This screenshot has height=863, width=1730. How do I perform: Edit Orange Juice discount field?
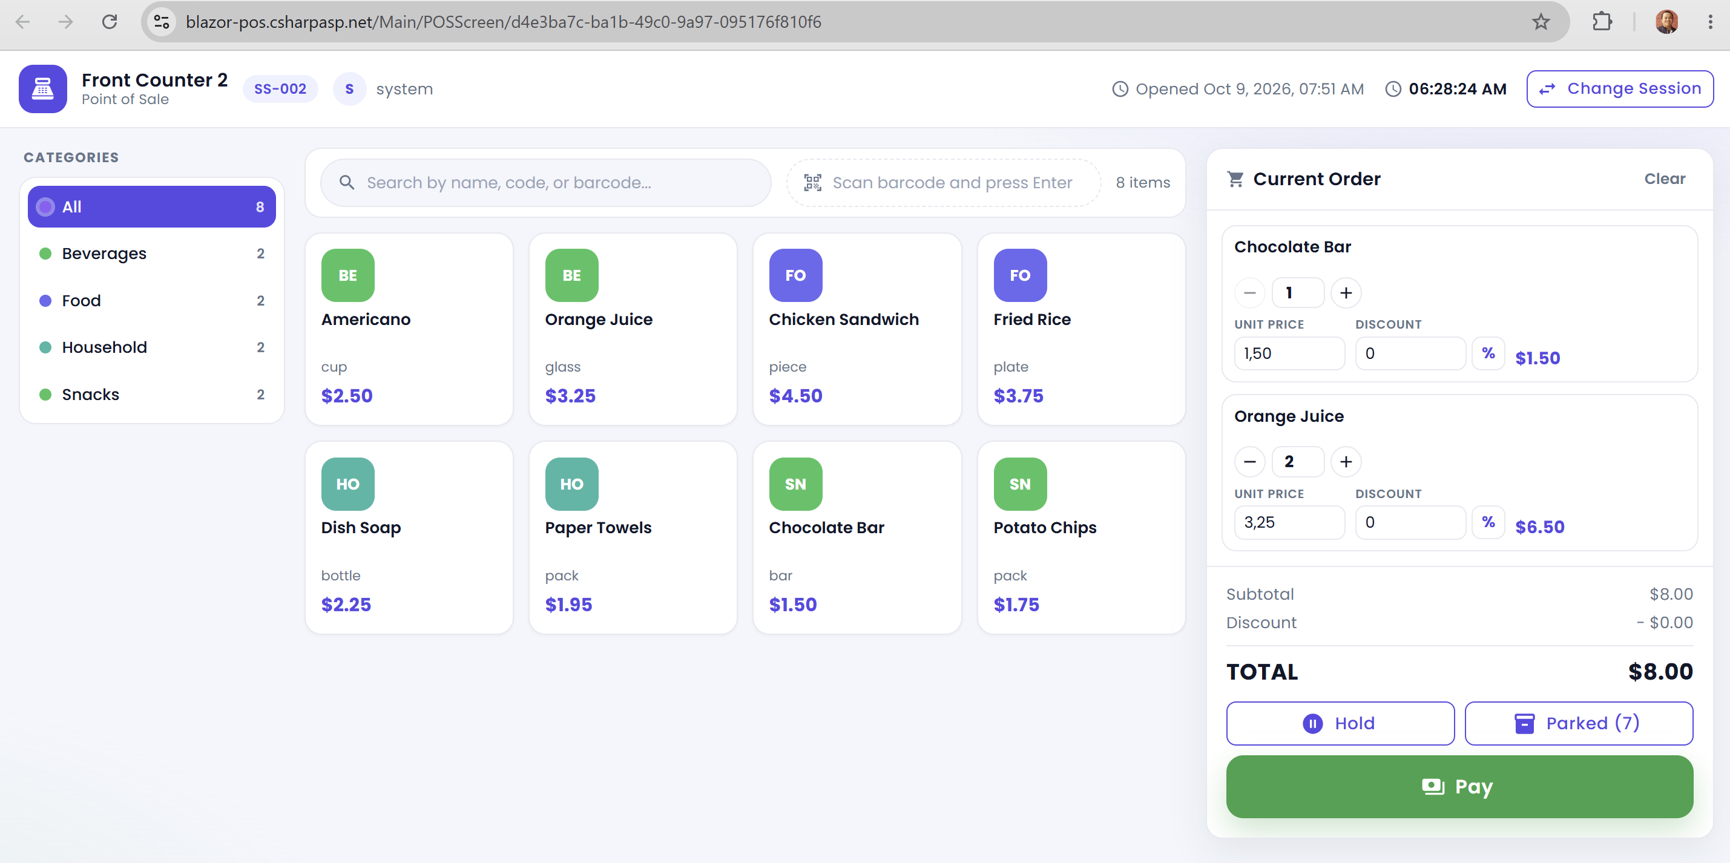coord(1410,522)
